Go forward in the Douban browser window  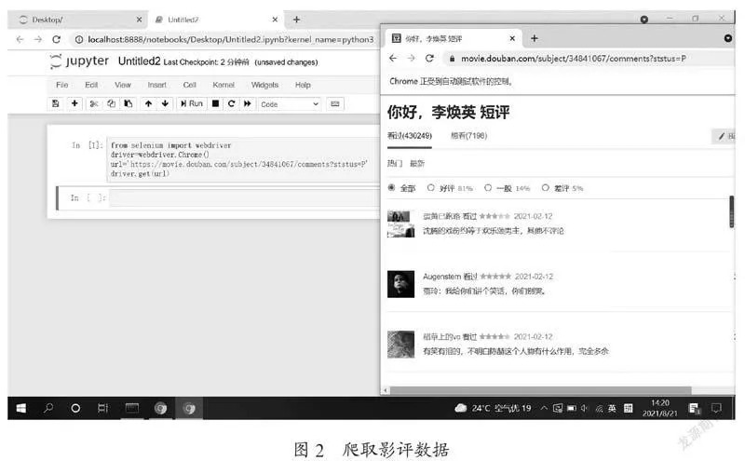pyautogui.click(x=411, y=59)
